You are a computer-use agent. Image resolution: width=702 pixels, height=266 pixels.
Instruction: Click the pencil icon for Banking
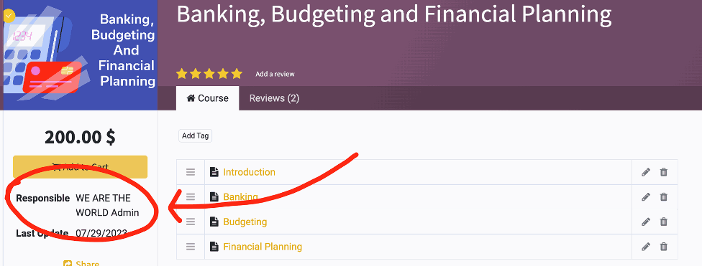(x=646, y=197)
